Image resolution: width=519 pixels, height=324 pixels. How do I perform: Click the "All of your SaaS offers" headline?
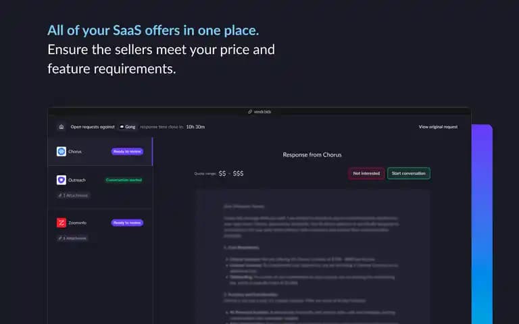coord(153,30)
